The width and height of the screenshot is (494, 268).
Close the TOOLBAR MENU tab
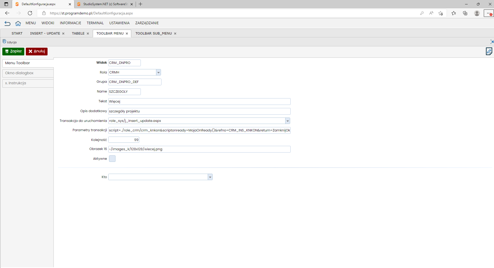coord(127,33)
